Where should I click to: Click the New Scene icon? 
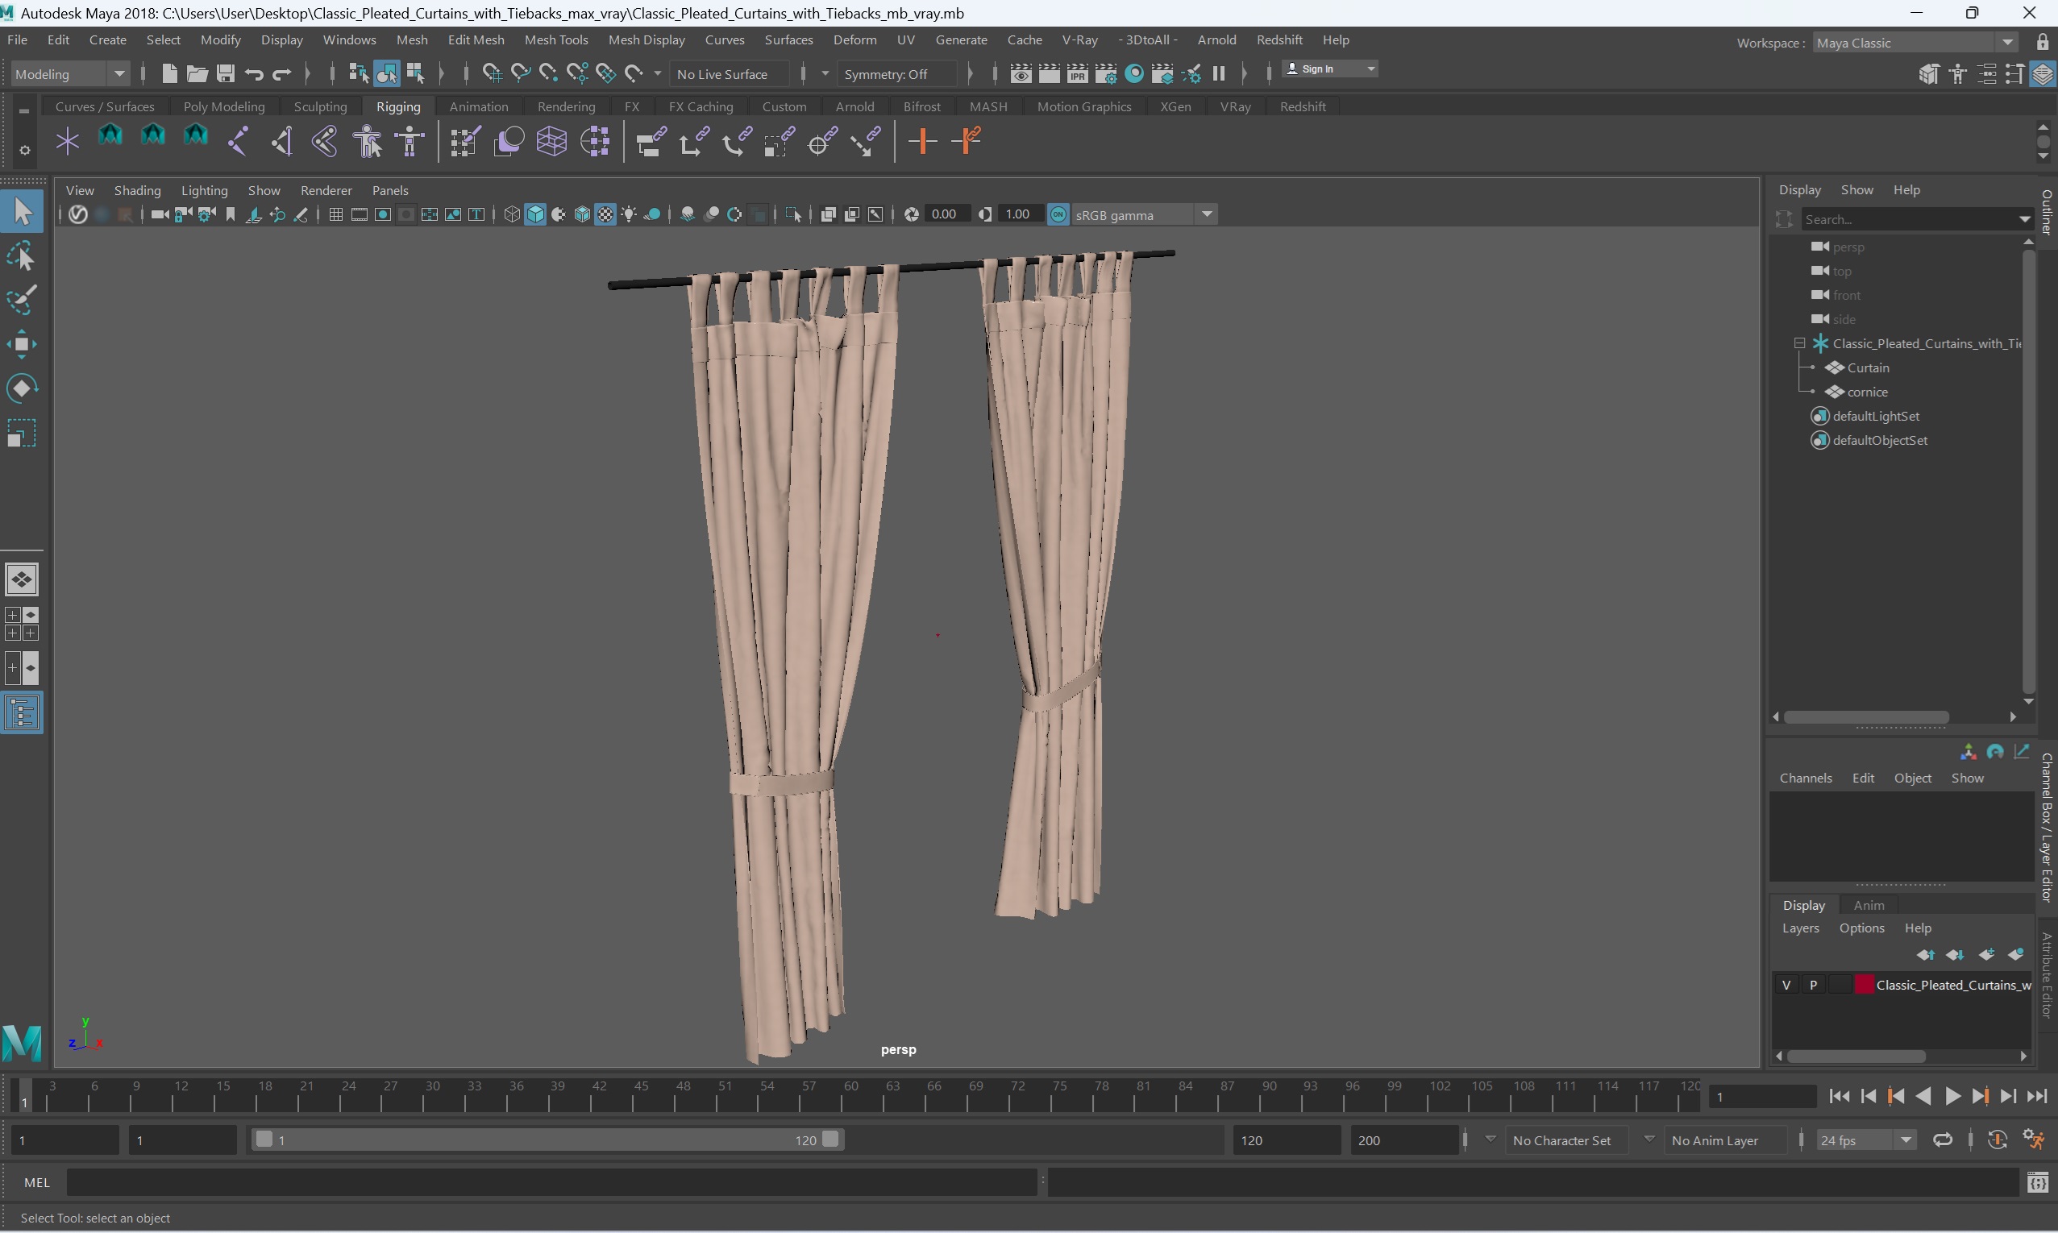168,73
